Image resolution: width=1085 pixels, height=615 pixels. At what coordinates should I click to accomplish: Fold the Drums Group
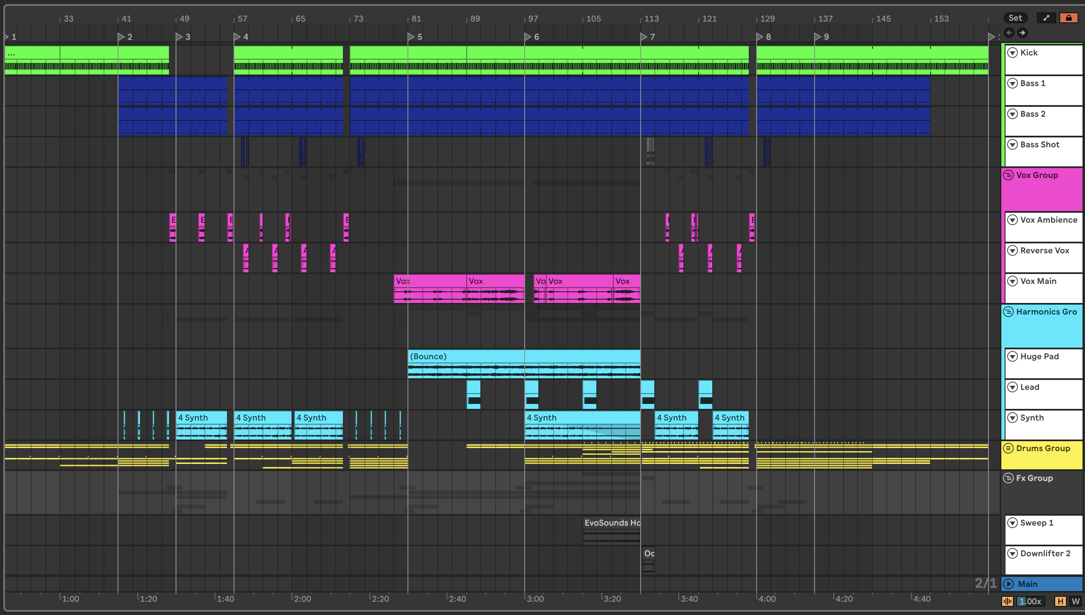click(1008, 449)
